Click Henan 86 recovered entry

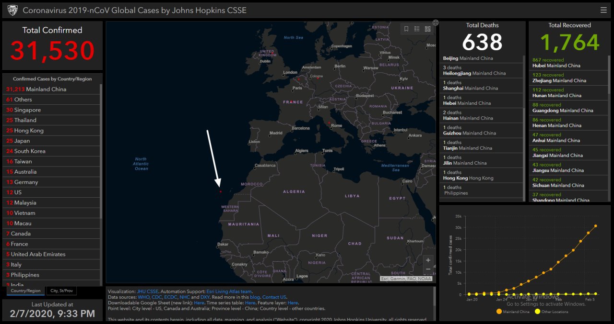[569, 123]
